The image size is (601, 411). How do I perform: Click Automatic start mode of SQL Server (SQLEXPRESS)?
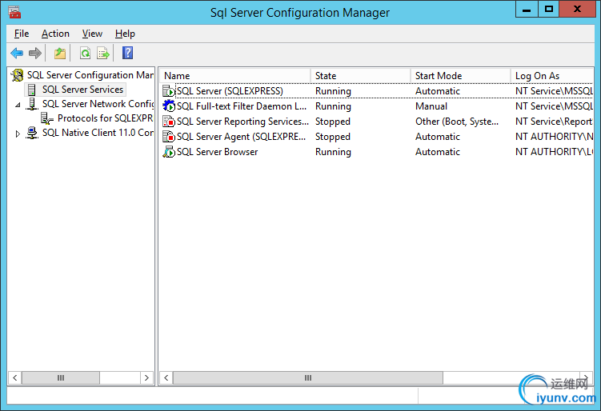[437, 91]
